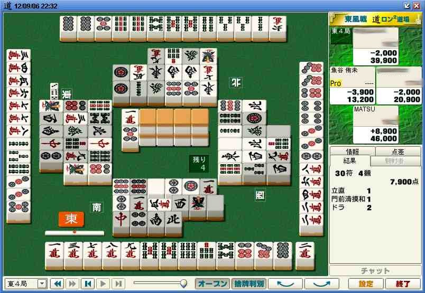Click the greyed play button
This screenshot has width=425, height=293.
(x=103, y=284)
